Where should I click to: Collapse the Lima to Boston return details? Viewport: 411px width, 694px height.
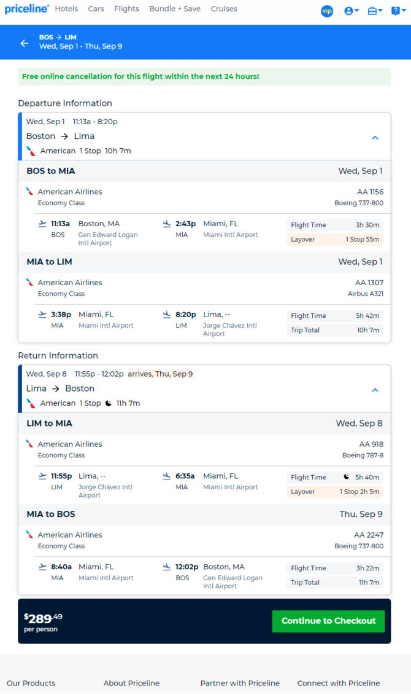(375, 390)
